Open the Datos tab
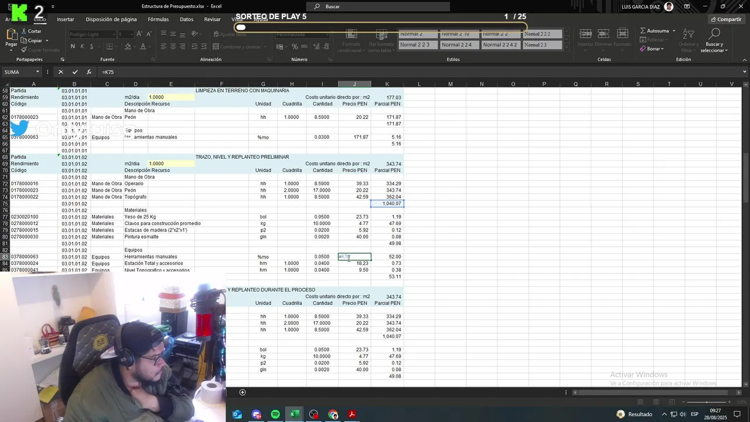This screenshot has width=750, height=422. point(186,19)
